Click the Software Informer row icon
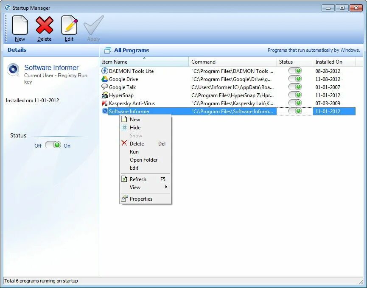The width and height of the screenshot is (367, 288). 105,111
